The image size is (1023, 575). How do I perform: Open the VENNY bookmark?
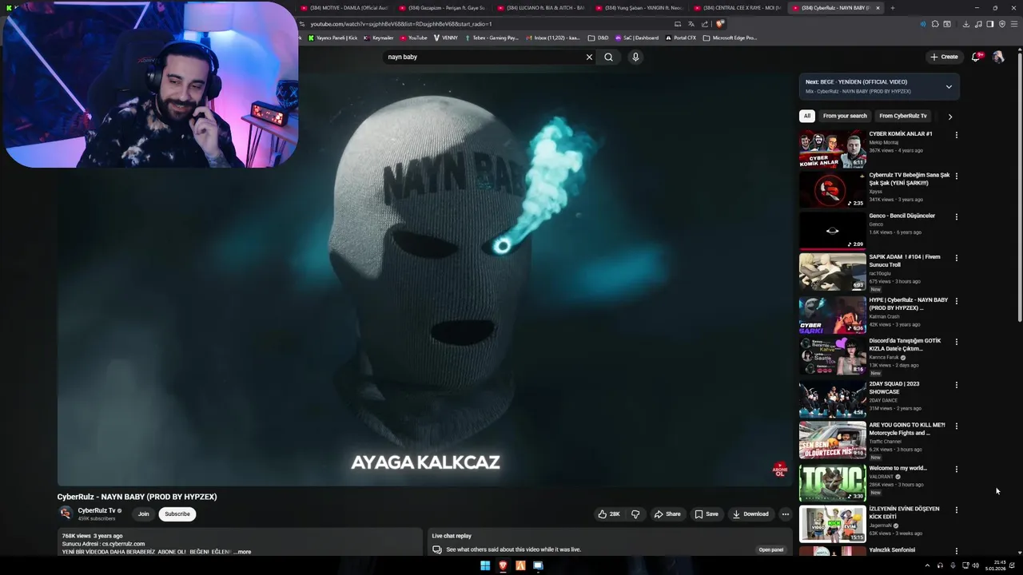(x=446, y=38)
